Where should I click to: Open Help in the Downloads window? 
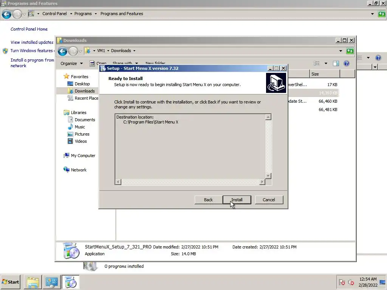tap(347, 63)
